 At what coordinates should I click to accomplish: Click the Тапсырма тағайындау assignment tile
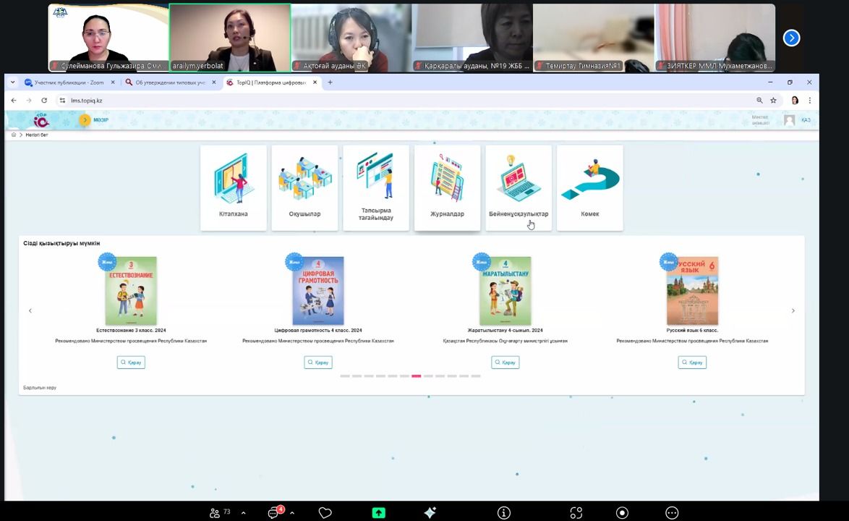click(376, 187)
